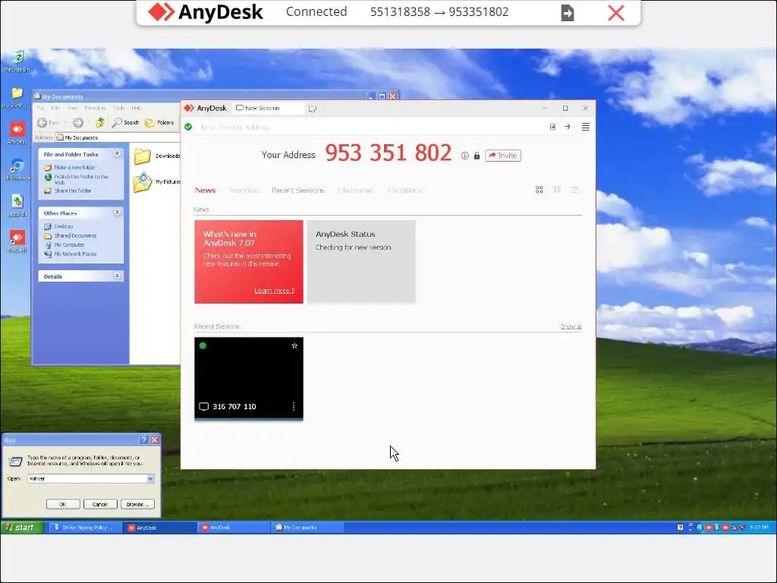The width and height of the screenshot is (777, 583).
Task: Open the 316 707 110 session thumbnail
Action: [x=249, y=379]
